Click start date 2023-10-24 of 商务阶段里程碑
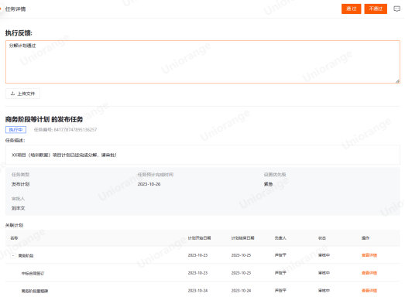Image resolution: width=405 pixels, height=297 pixels. coord(197,291)
